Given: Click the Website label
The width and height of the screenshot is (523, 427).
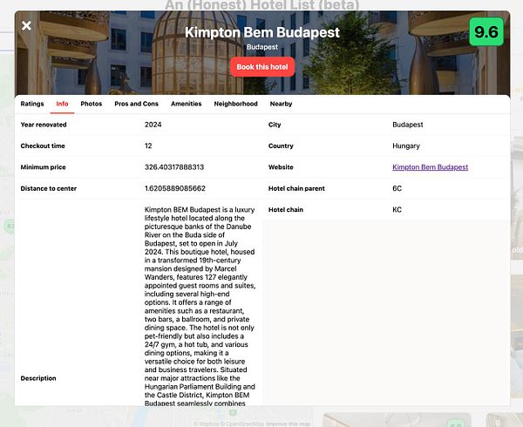Looking at the screenshot, I should pos(281,167).
